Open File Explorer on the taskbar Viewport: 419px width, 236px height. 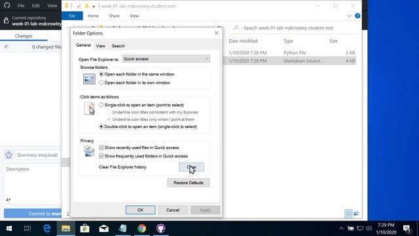point(65,228)
